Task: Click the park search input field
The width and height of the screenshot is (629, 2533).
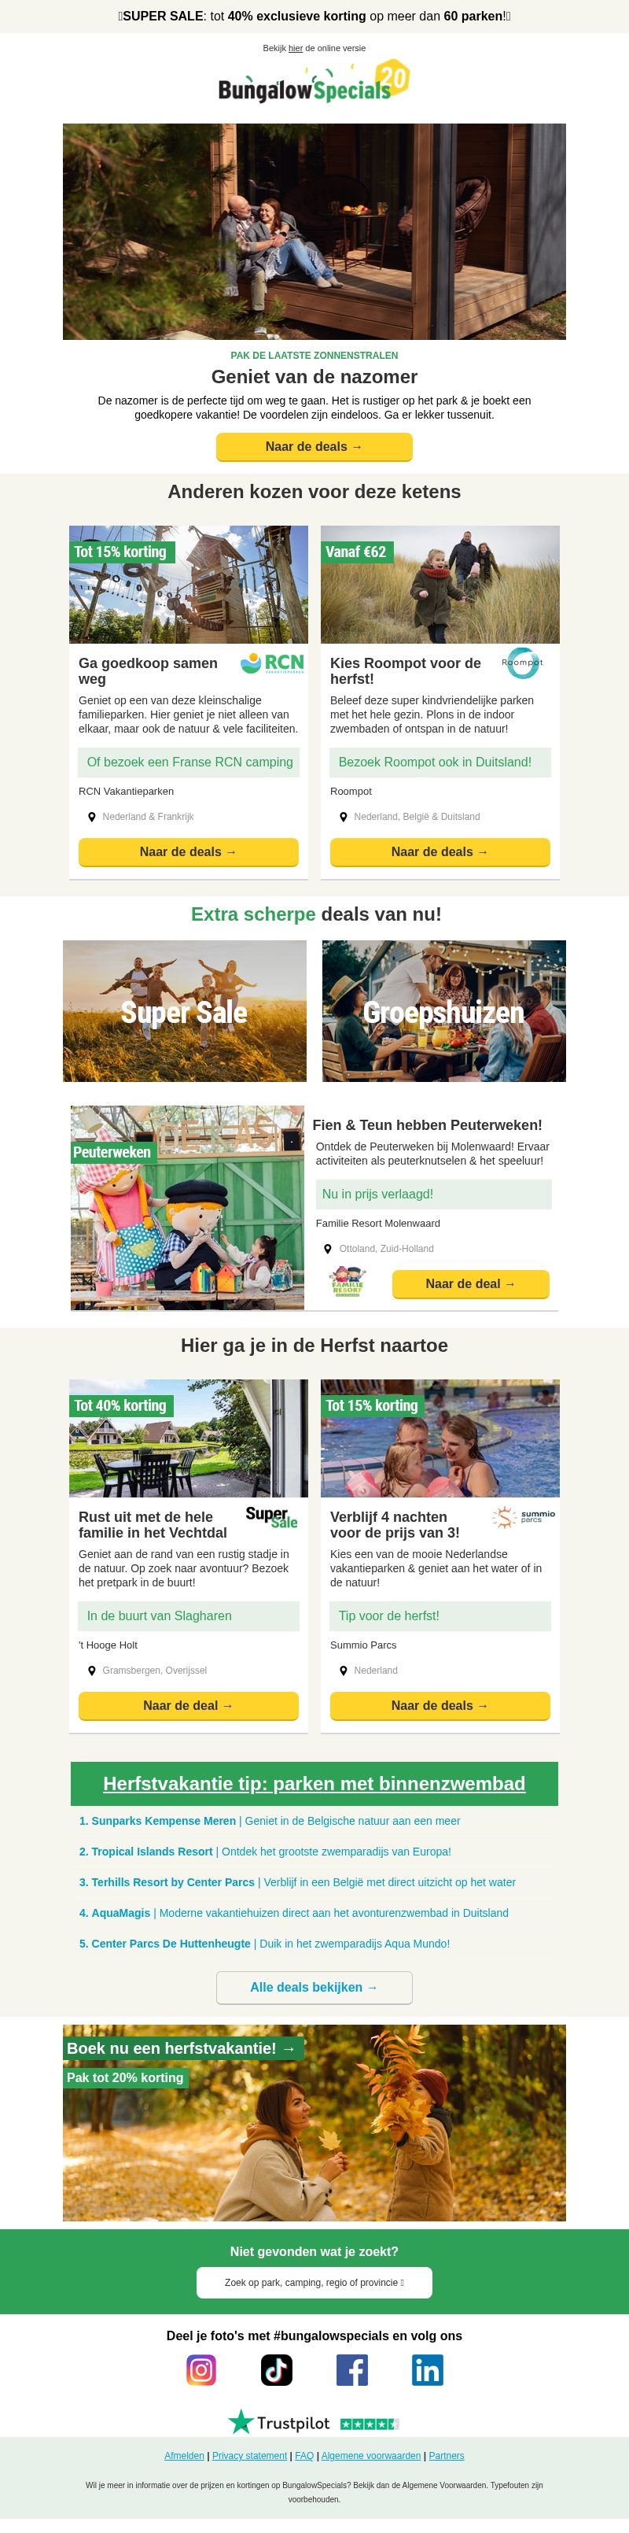Action: (x=314, y=2282)
